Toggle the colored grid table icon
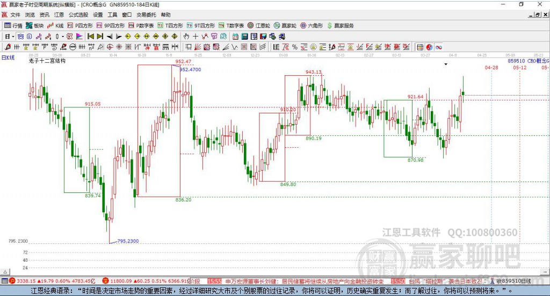This screenshot has height=296, width=550. click(x=420, y=47)
